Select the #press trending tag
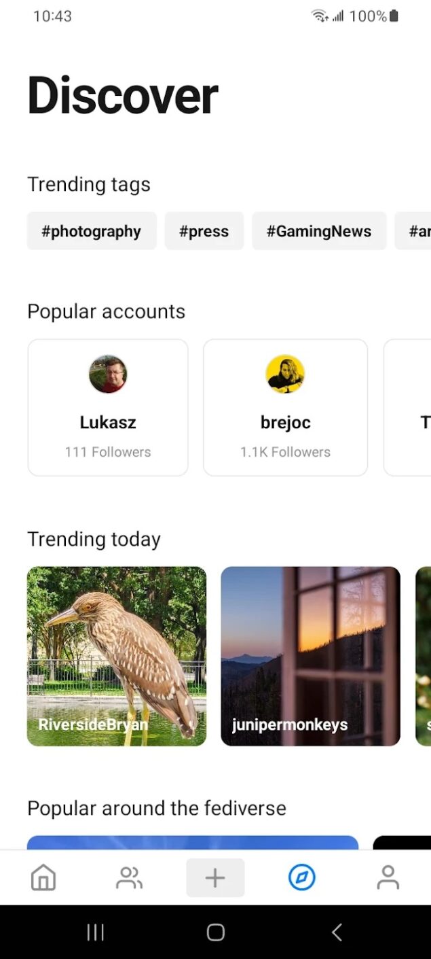This screenshot has height=959, width=431. [x=204, y=231]
